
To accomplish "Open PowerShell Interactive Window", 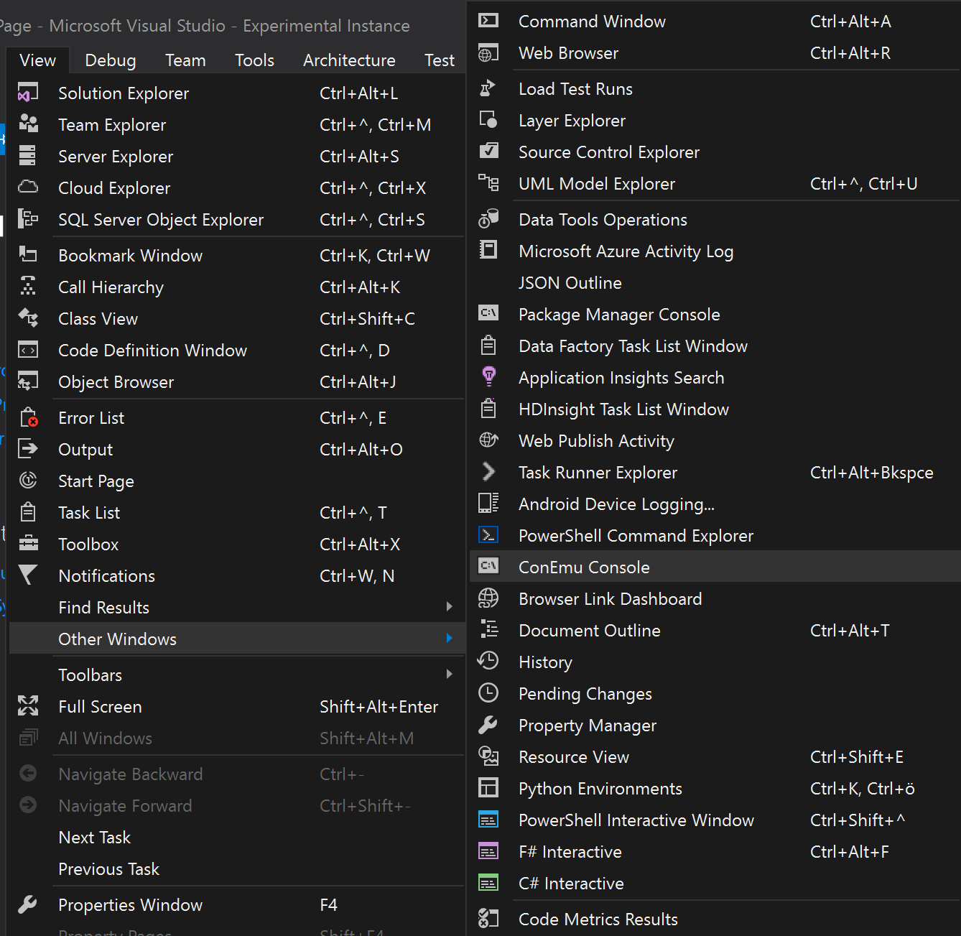I will point(715,820).
